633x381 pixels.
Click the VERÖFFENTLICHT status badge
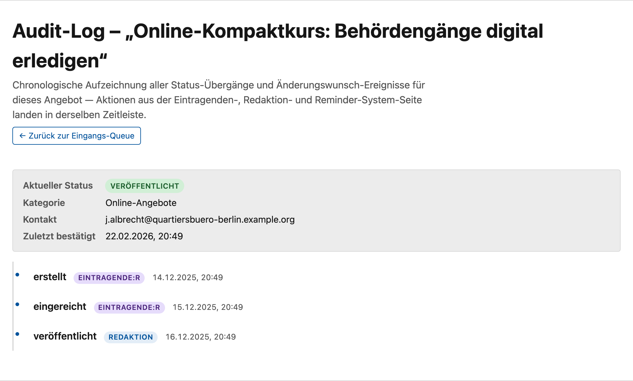pos(145,186)
